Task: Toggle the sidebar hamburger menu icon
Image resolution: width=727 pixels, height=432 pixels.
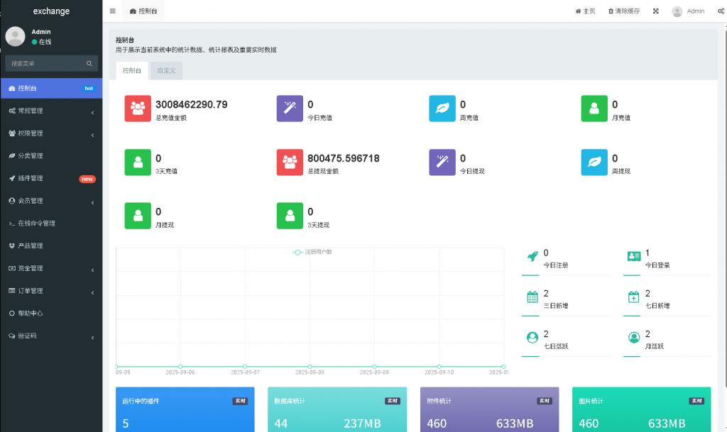Action: click(x=113, y=11)
